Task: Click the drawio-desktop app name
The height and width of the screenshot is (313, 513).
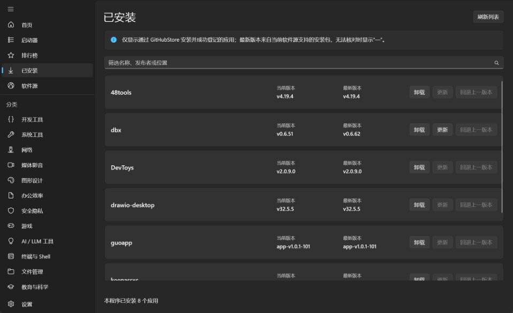Action: [x=133, y=205]
